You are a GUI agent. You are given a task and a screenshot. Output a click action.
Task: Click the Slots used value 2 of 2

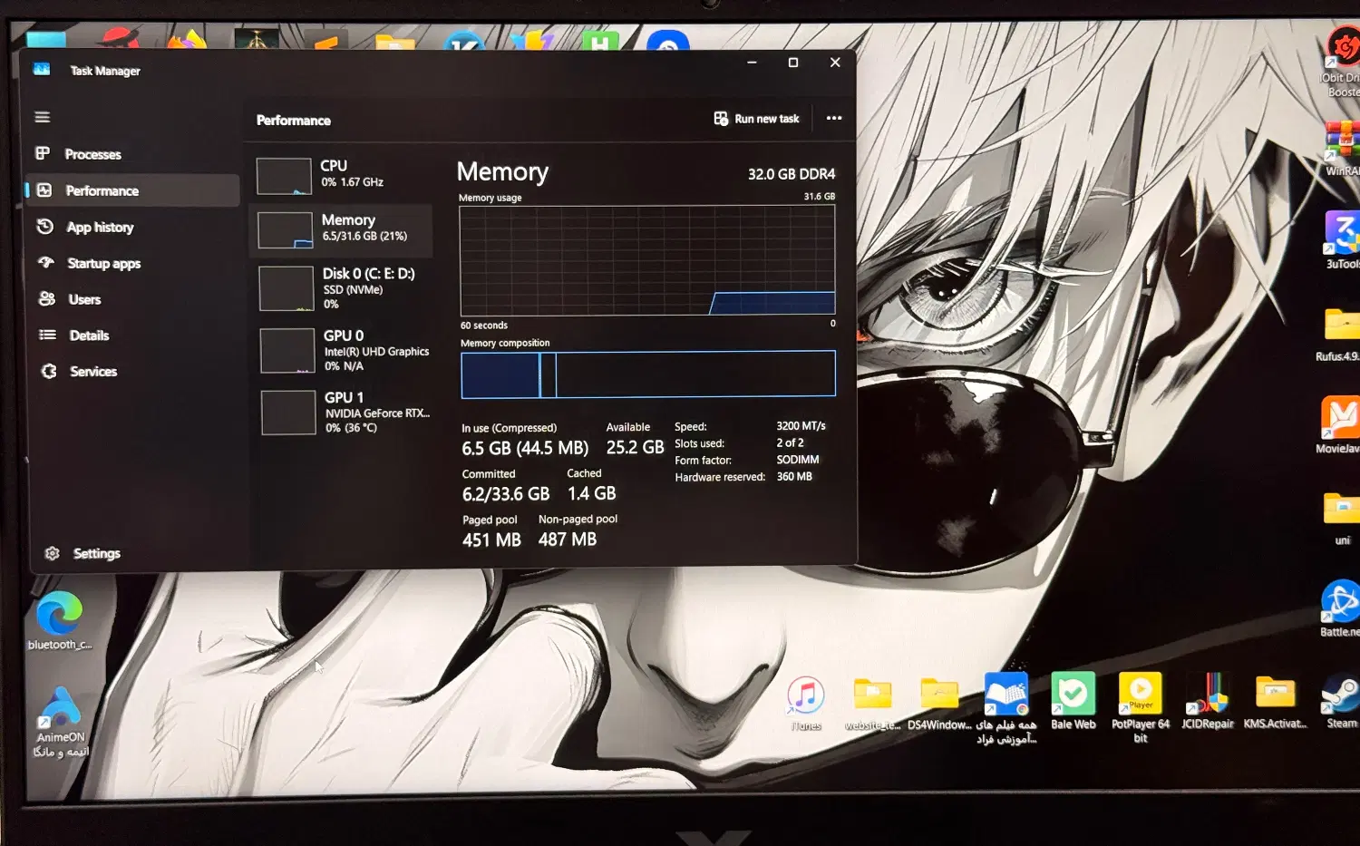click(790, 443)
